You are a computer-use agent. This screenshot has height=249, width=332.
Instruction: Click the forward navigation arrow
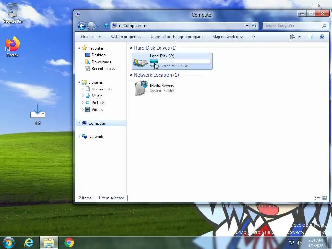pos(91,26)
